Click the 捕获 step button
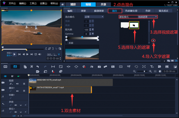The image size is (179, 118). point(71,4)
